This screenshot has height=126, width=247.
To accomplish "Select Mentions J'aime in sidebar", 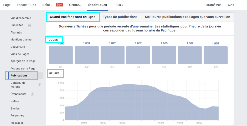I will click(21, 40).
